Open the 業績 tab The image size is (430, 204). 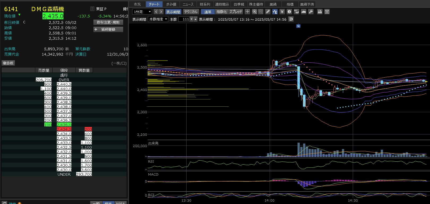[x=273, y=4]
